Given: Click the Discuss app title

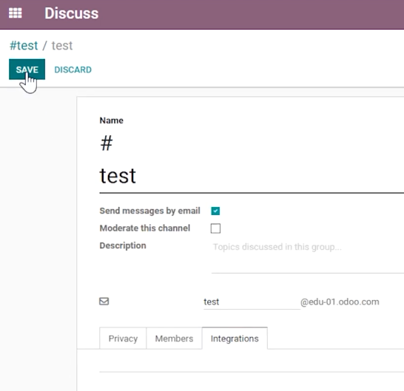Looking at the screenshot, I should coord(71,13).
